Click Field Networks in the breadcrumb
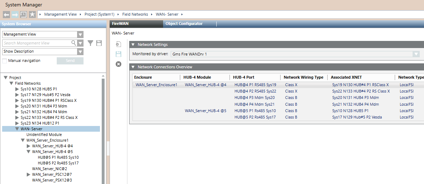Screen dimensions: 424x184 [135, 14]
